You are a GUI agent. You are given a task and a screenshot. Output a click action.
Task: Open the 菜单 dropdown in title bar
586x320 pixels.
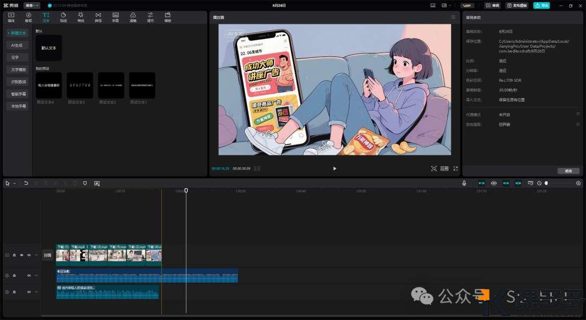pyautogui.click(x=32, y=5)
